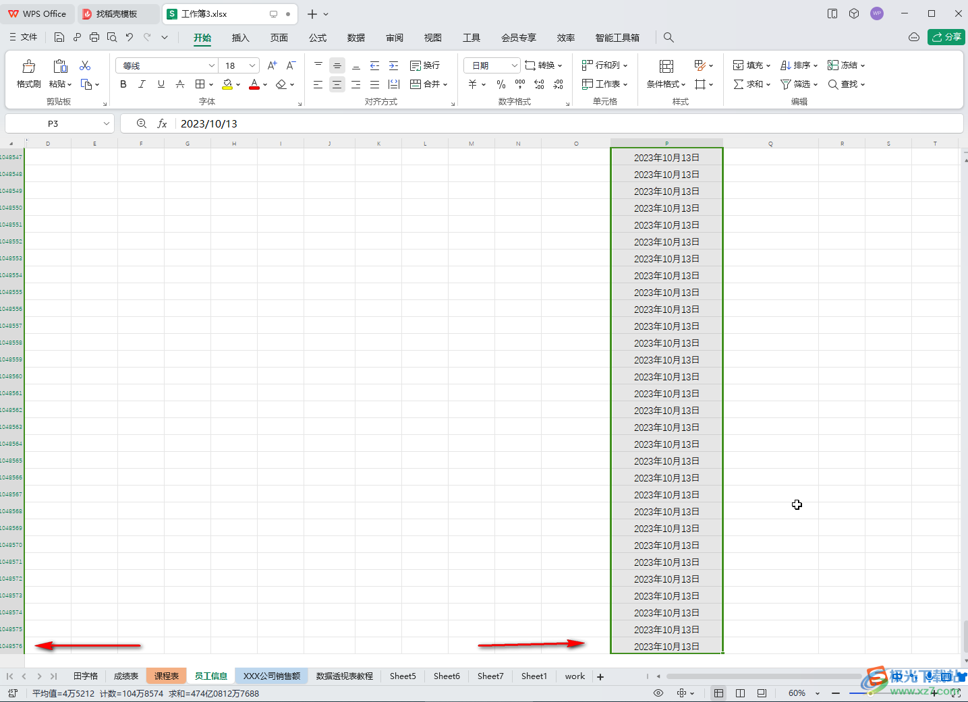Click the Print icon in quick toolbar
This screenshot has width=968, height=702.
click(94, 37)
